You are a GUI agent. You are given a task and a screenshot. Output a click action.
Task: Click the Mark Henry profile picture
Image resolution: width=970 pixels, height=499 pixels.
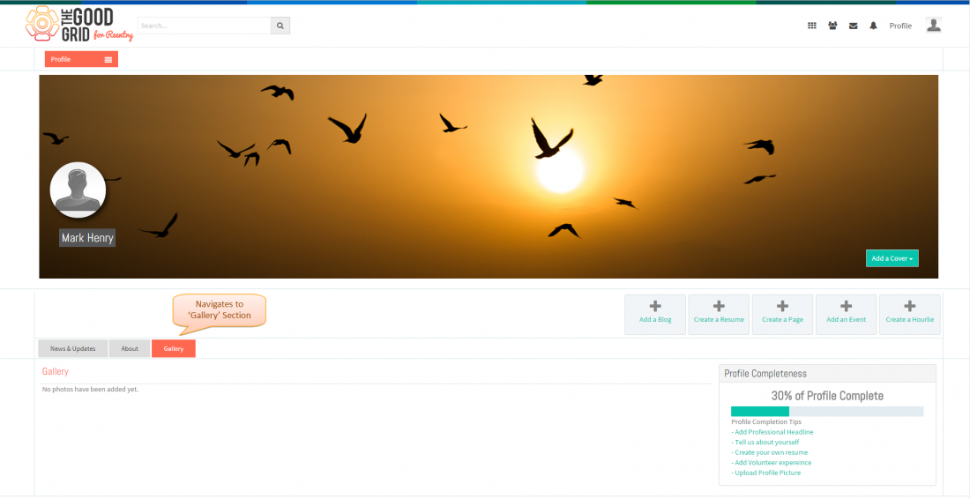point(78,190)
